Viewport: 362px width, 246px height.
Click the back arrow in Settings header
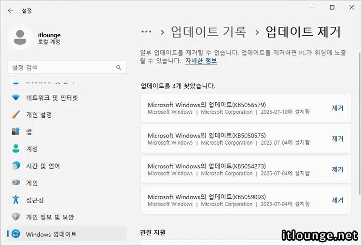coord(11,11)
